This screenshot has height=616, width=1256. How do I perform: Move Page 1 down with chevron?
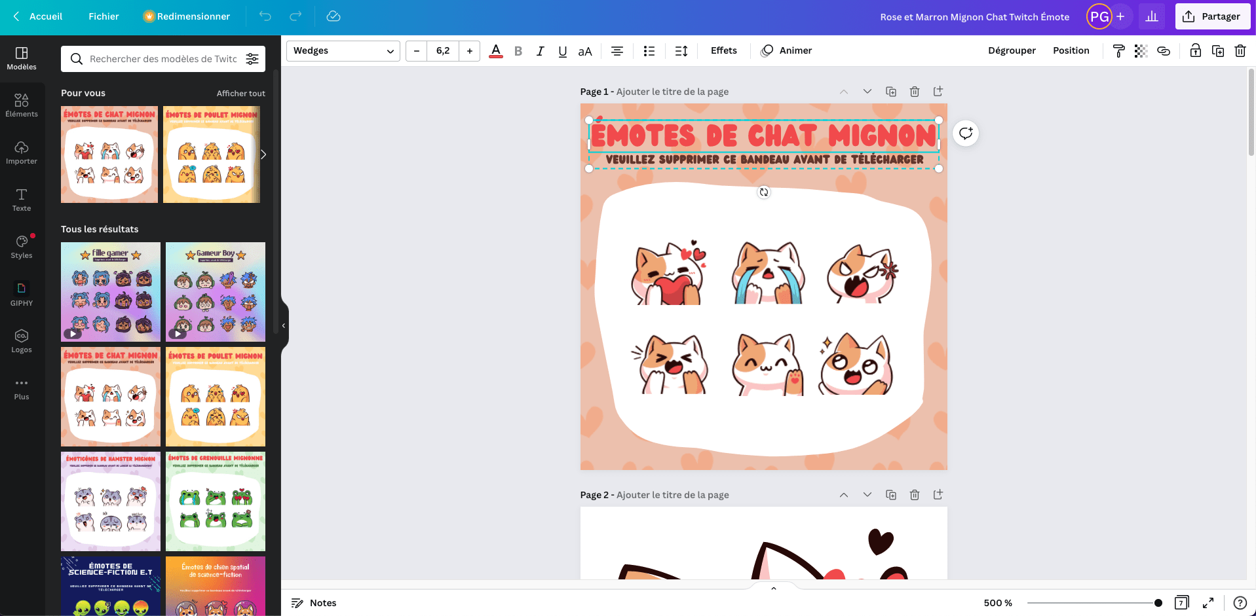(867, 92)
